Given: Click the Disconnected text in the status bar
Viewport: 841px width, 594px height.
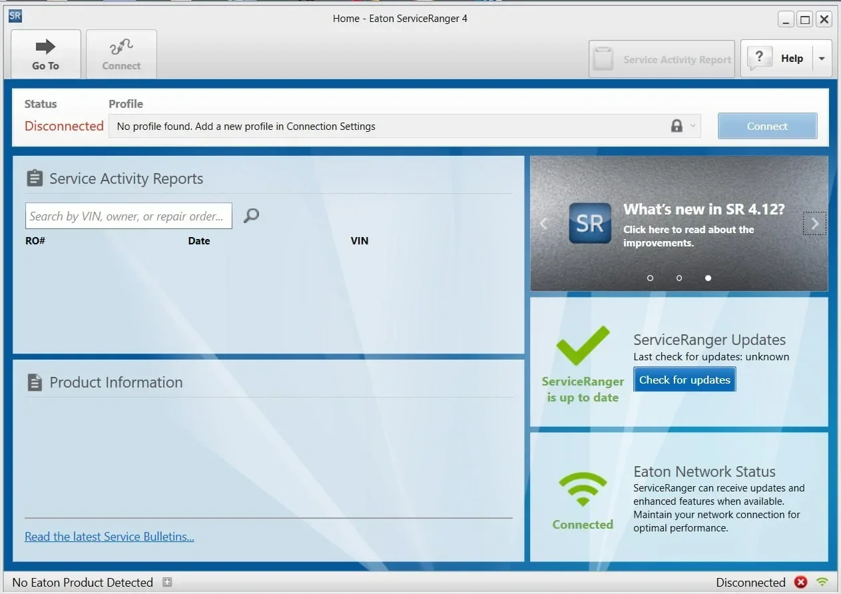Looking at the screenshot, I should tap(751, 583).
